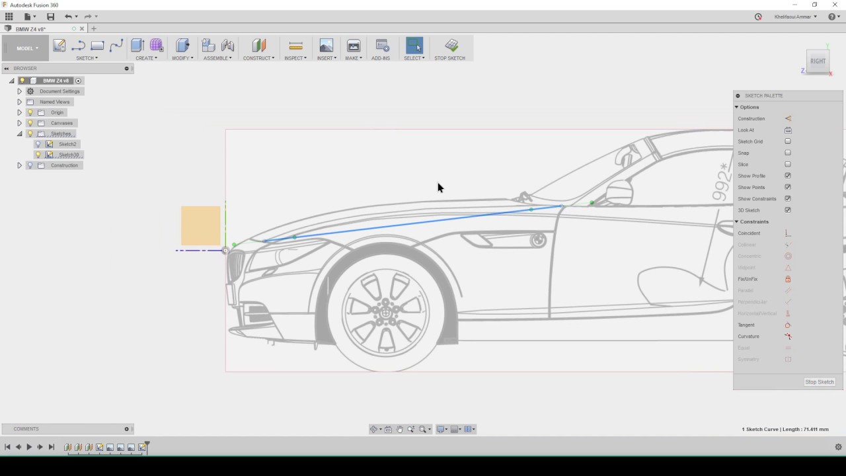
Task: Click the ViewCube RIGHT face
Action: [x=818, y=61]
